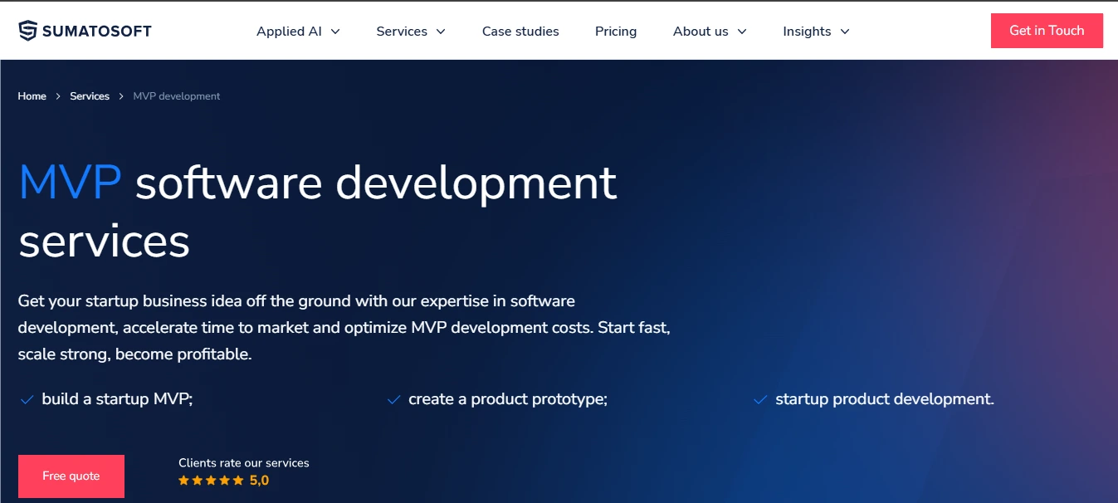Click the breadcrumb arrow after Home
This screenshot has width=1118, height=503.
58,96
